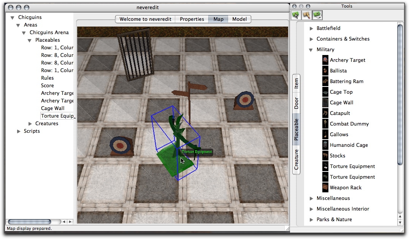This screenshot has width=409, height=239.
Task: Choose the rotate tool icon in Tools
Action: tap(317, 15)
